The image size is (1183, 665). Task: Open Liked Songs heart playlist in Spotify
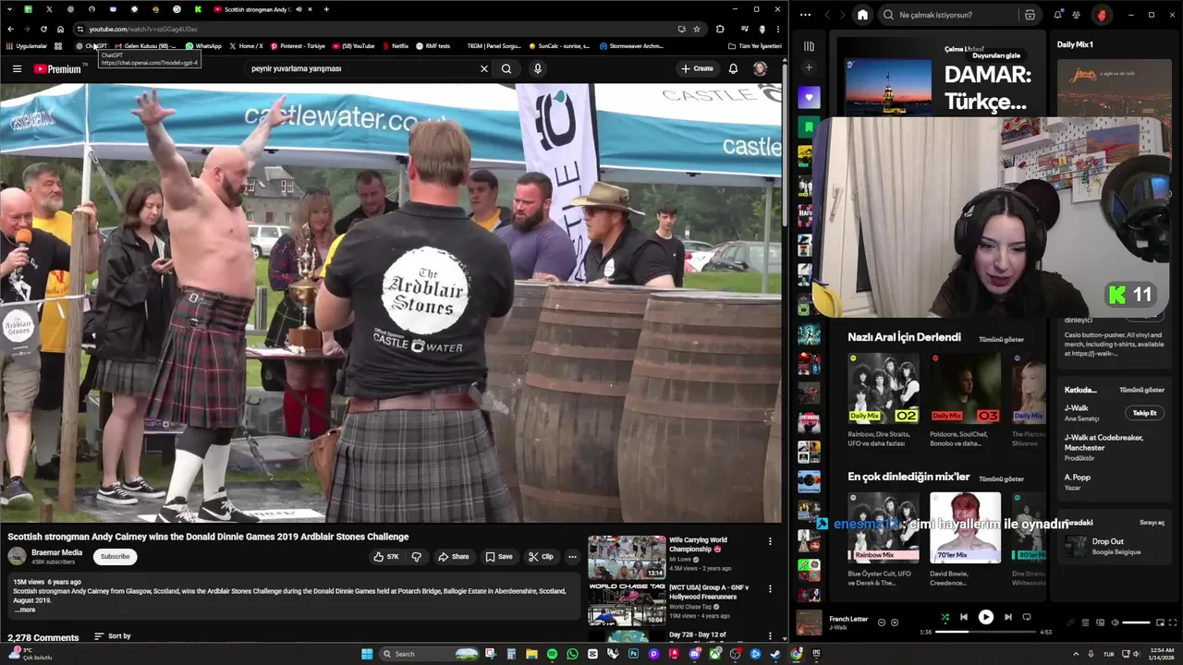tap(809, 97)
